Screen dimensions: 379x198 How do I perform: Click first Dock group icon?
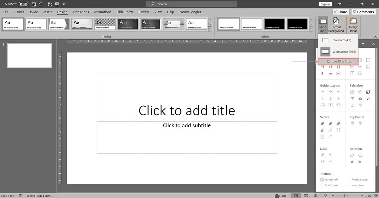tap(322, 155)
